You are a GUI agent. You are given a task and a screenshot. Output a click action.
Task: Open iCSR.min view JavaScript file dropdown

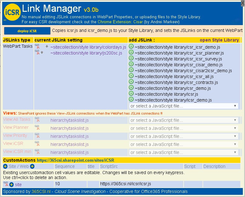[184, 152]
